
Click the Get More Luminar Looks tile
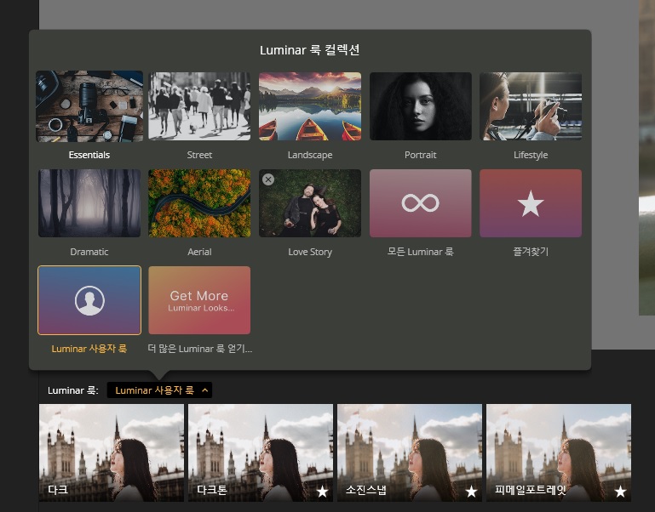[199, 300]
